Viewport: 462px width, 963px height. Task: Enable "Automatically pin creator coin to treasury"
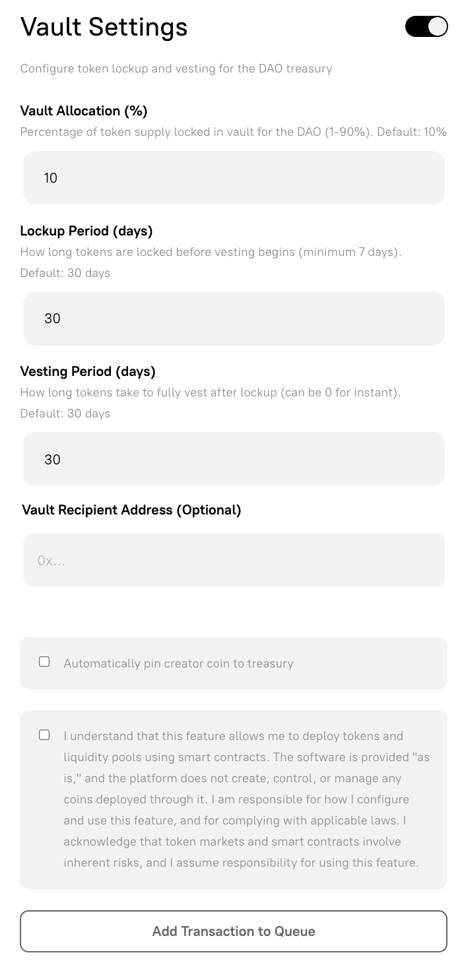pos(44,662)
